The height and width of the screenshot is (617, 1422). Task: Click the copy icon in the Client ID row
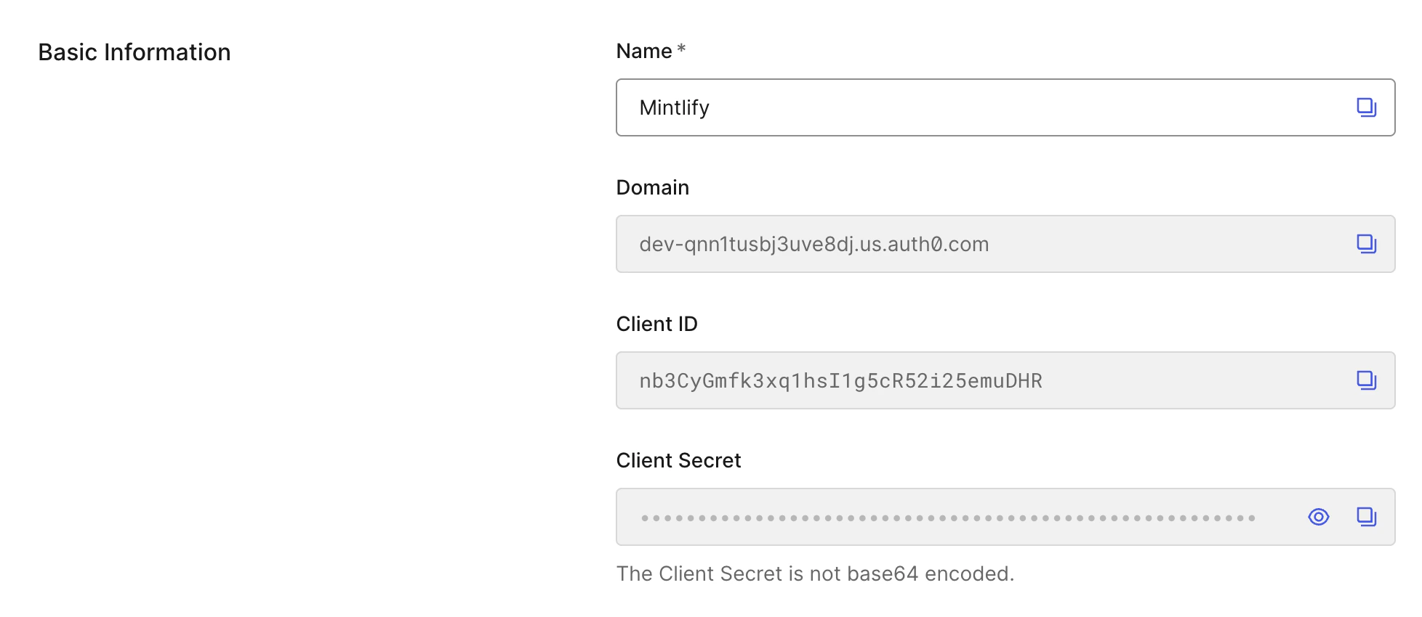(1366, 380)
